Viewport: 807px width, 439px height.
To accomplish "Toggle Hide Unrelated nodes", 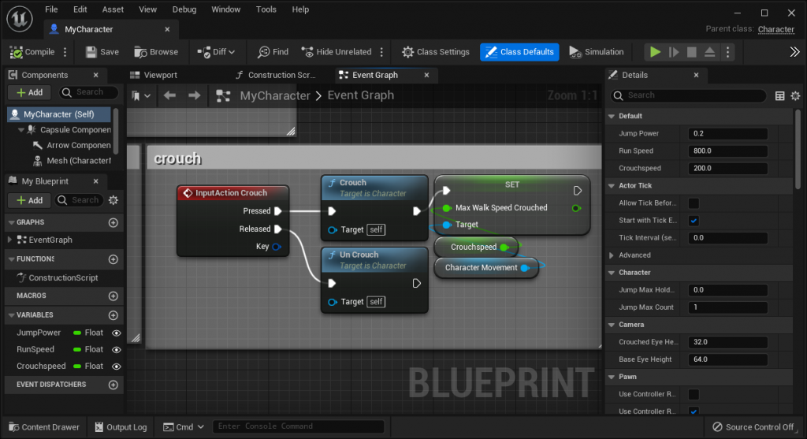I will pyautogui.click(x=336, y=52).
